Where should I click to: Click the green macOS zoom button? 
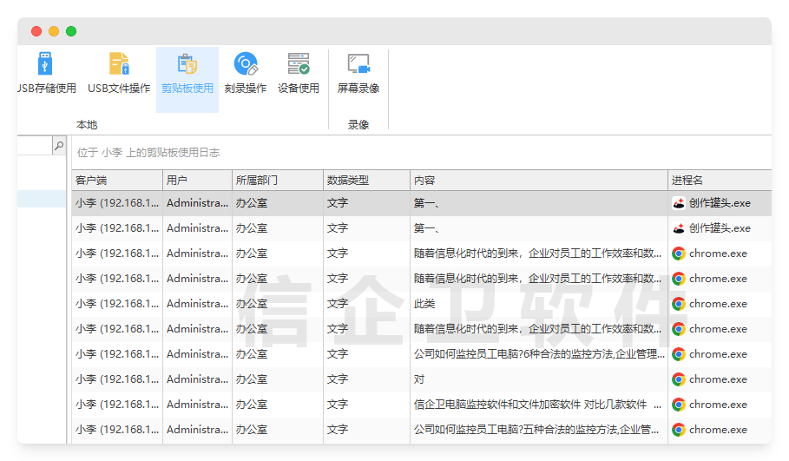[71, 31]
